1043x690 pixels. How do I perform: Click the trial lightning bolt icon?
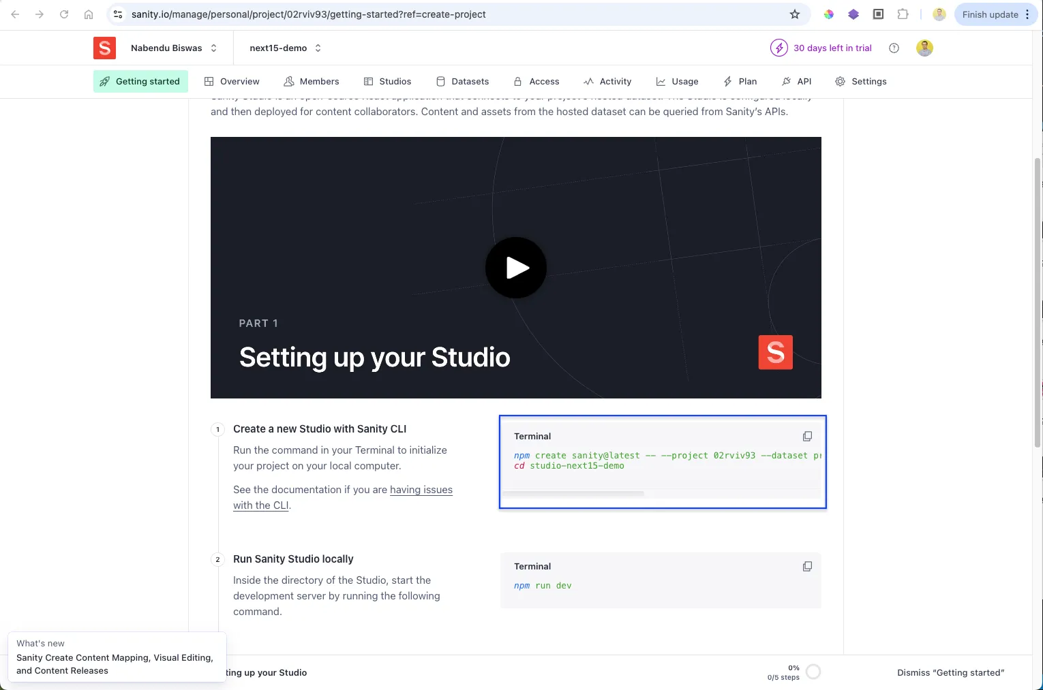tap(779, 48)
